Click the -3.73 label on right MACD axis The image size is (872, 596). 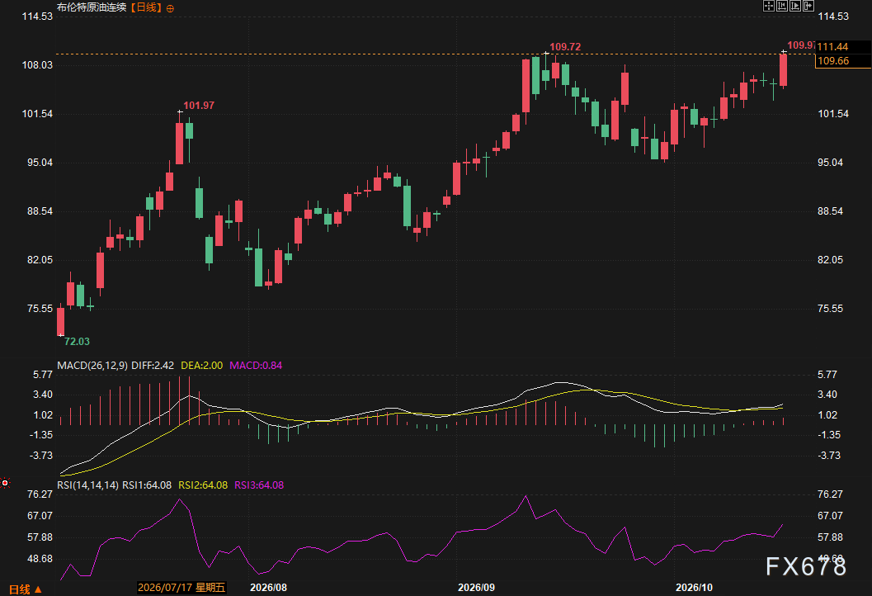829,455
